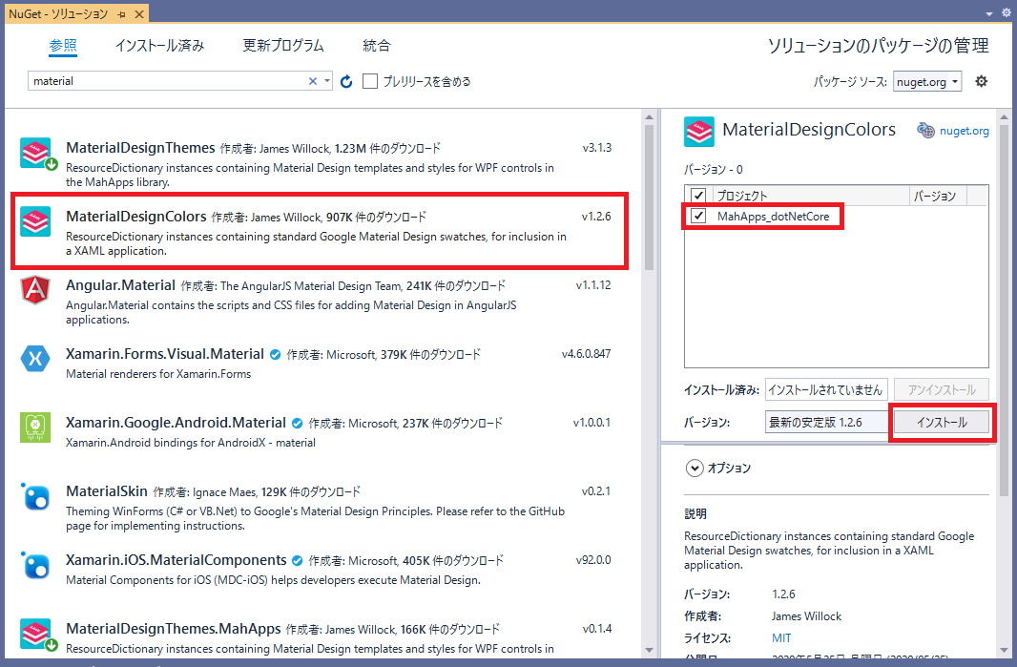Open the version selector 最新の安定版 1.2.6
Image resolution: width=1017 pixels, height=667 pixels.
point(826,423)
